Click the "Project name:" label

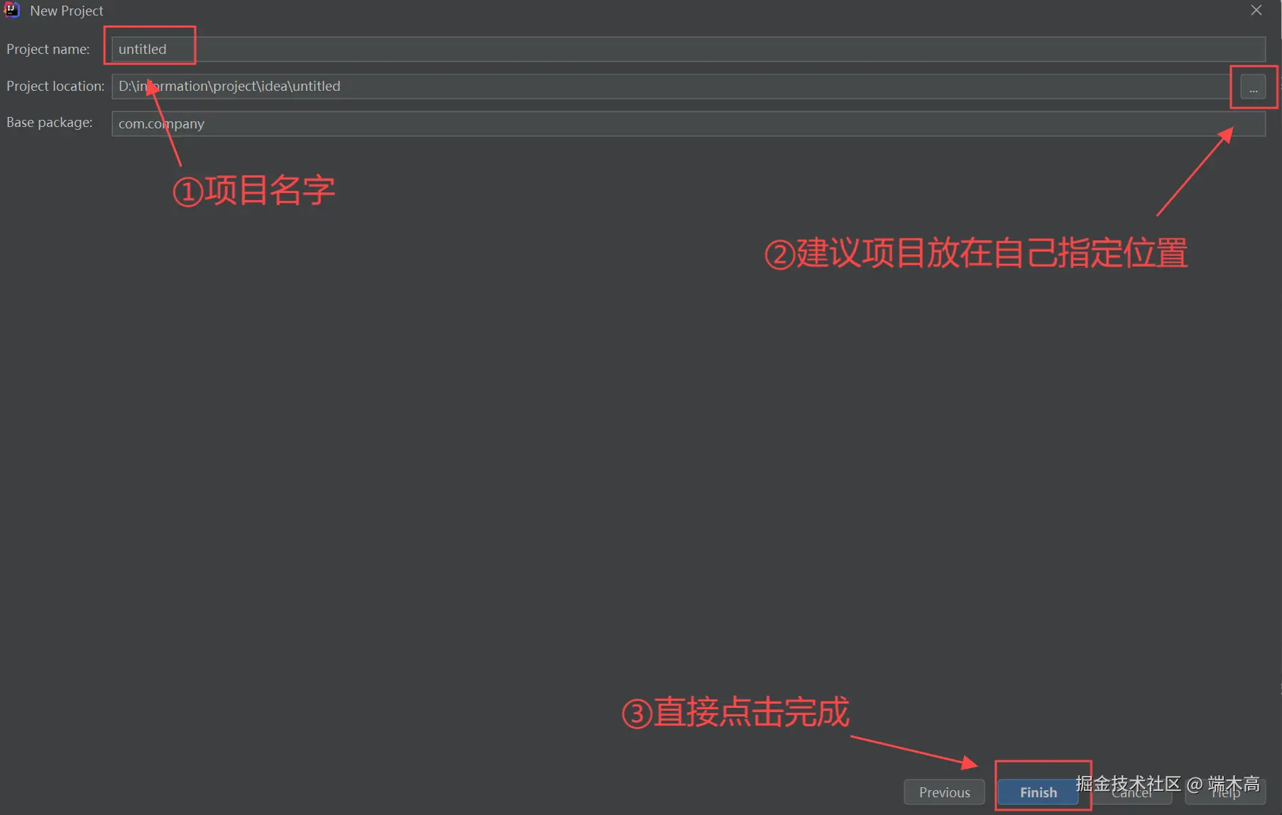pyautogui.click(x=48, y=49)
